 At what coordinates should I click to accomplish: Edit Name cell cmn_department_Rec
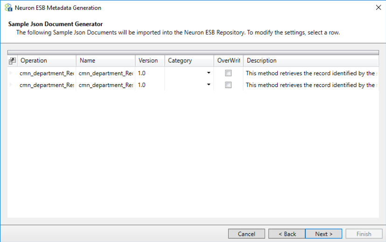(105, 73)
